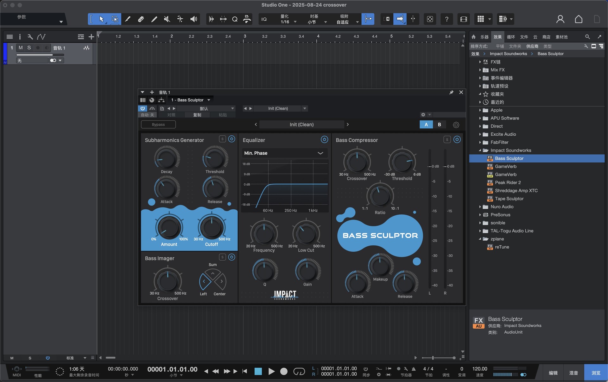
Task: Click the track list wrench icon
Action: [30, 37]
